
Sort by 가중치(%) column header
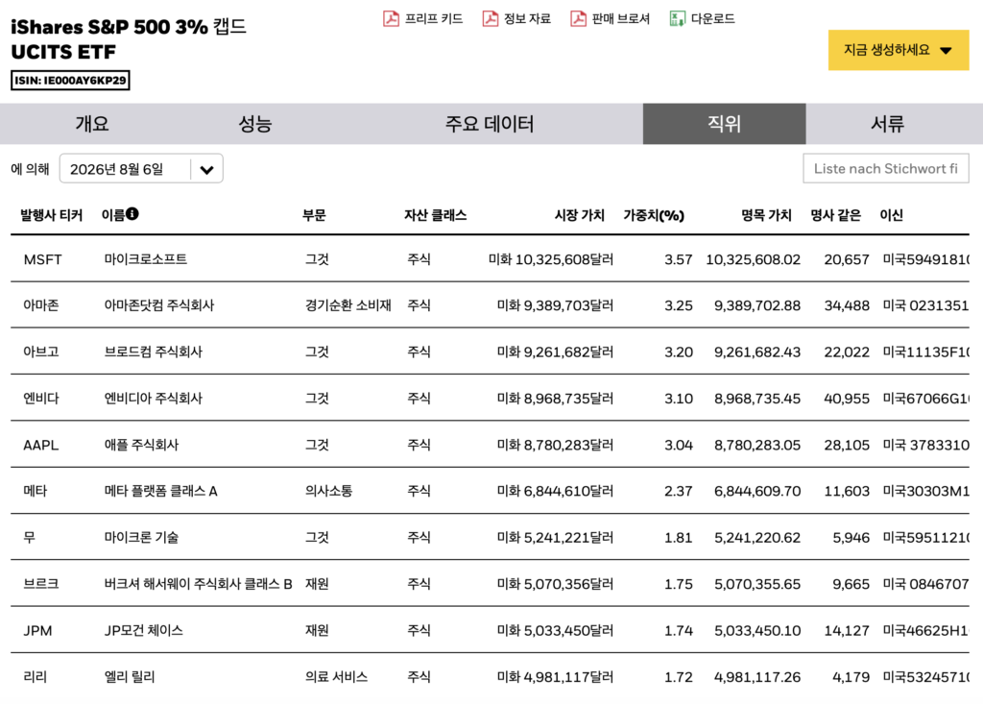click(653, 215)
